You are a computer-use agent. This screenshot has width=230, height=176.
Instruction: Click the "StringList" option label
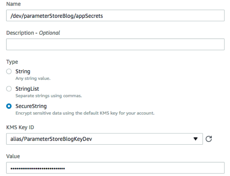[27, 89]
